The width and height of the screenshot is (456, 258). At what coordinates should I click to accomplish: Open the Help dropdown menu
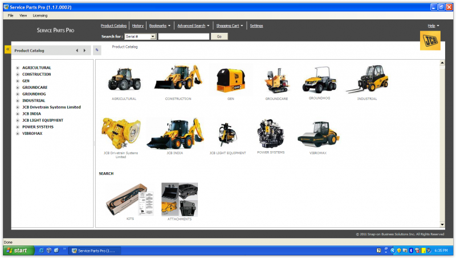click(x=433, y=26)
